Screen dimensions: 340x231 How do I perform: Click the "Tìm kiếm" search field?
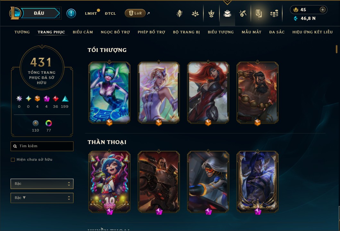(42, 146)
